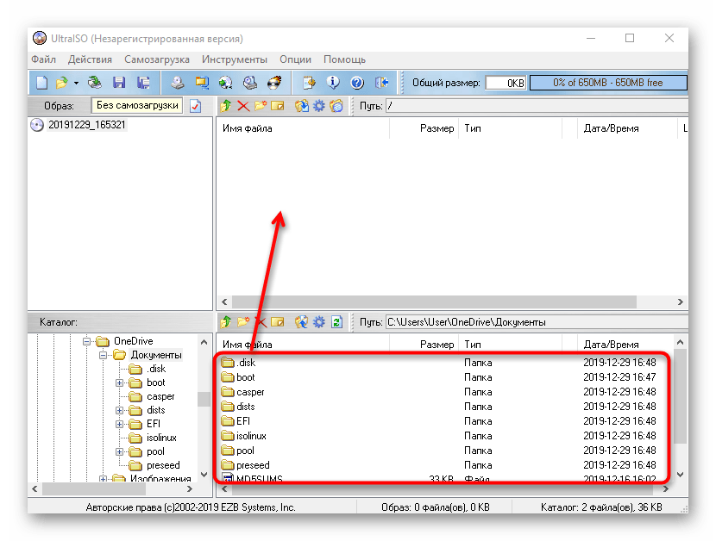The height and width of the screenshot is (541, 716).
Task: Click the 0% of 650MB capacity bar
Action: pos(607,84)
